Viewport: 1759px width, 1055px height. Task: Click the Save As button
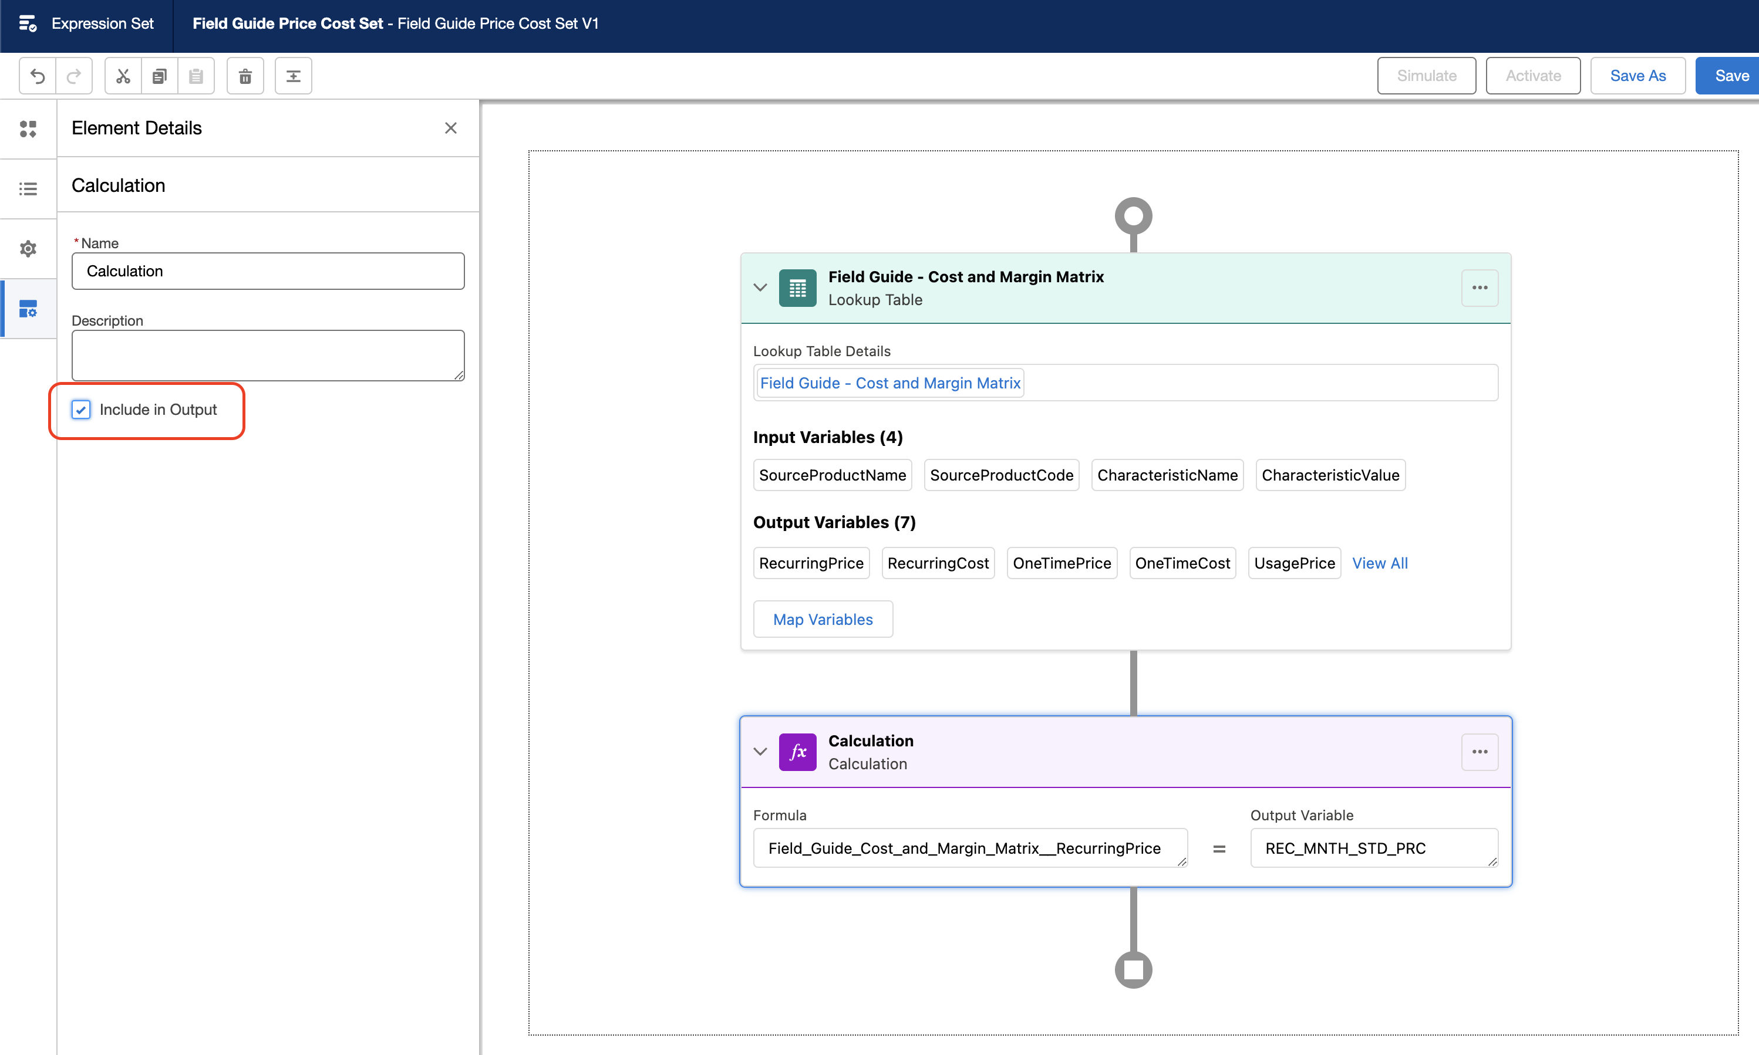pyautogui.click(x=1637, y=75)
